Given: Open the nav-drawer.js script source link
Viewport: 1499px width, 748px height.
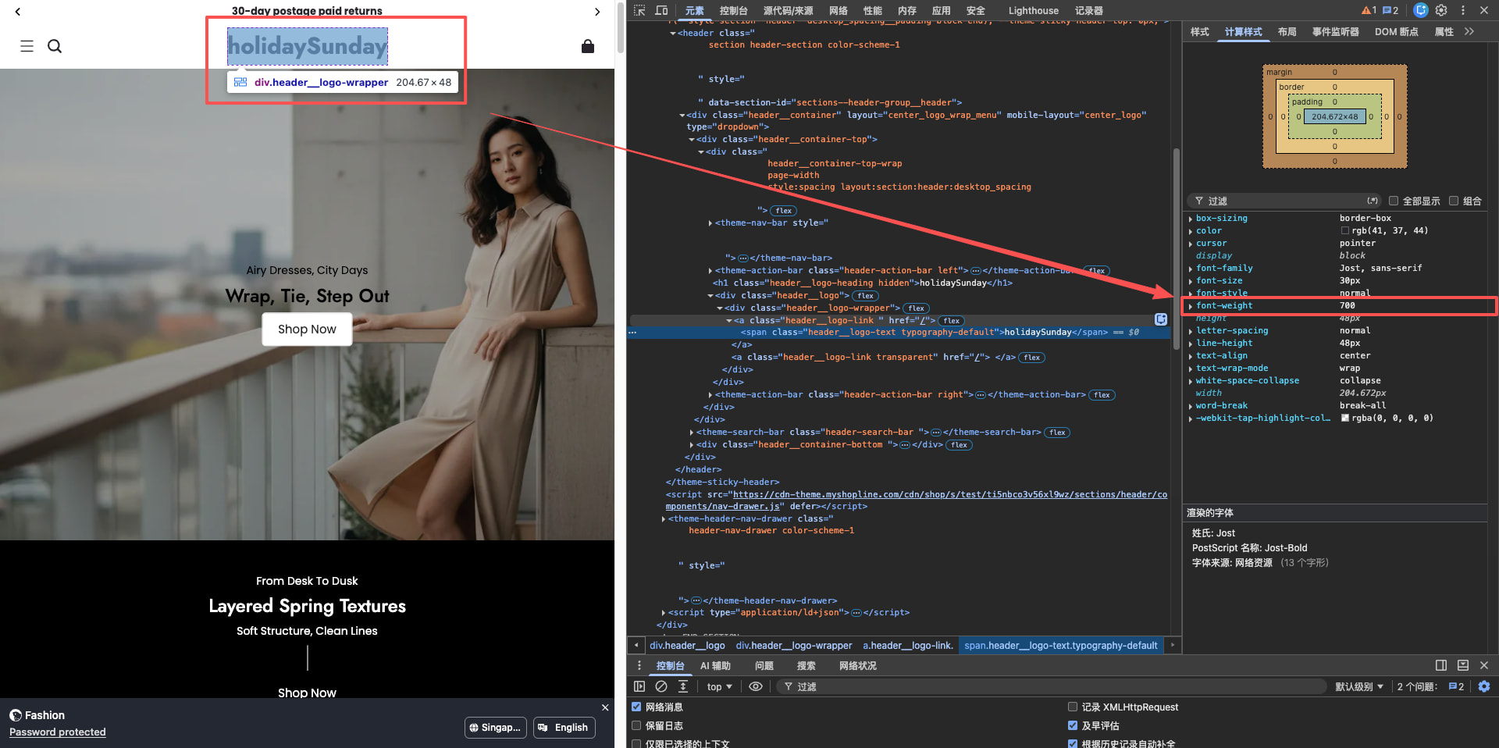Looking at the screenshot, I should tap(917, 500).
